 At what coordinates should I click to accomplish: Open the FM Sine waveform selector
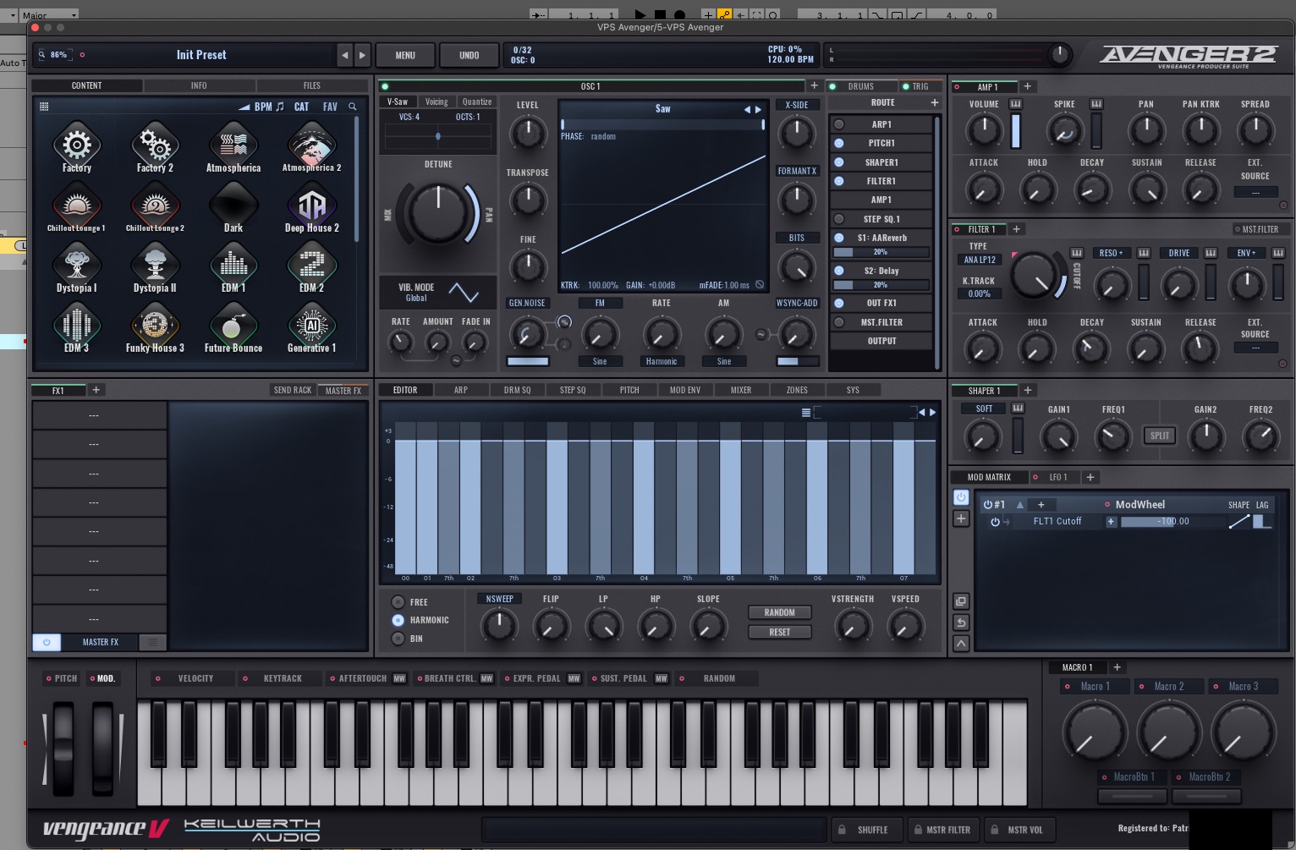pyautogui.click(x=600, y=361)
